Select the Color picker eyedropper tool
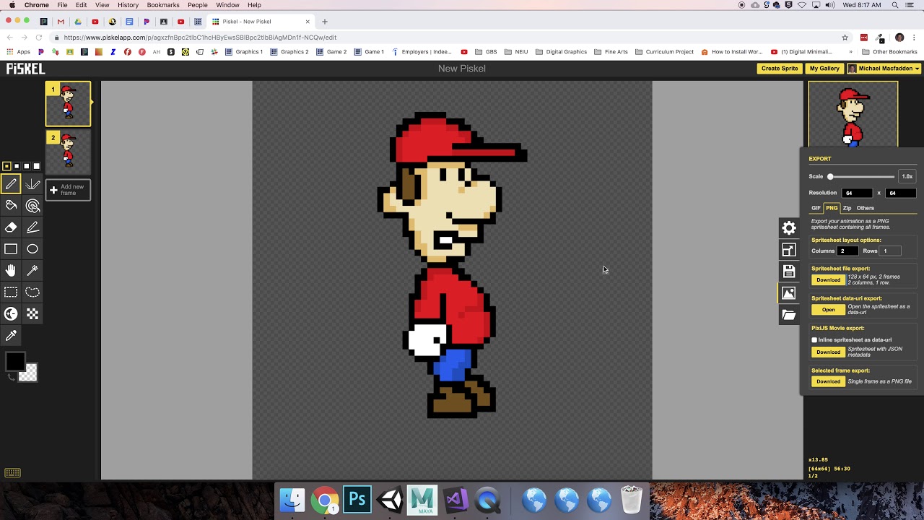The width and height of the screenshot is (924, 520). (11, 336)
